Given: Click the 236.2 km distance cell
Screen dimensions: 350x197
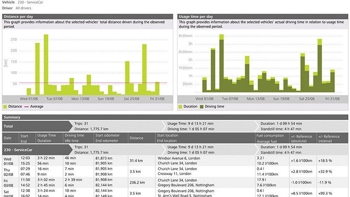Looking at the screenshot, I should coord(137,182).
